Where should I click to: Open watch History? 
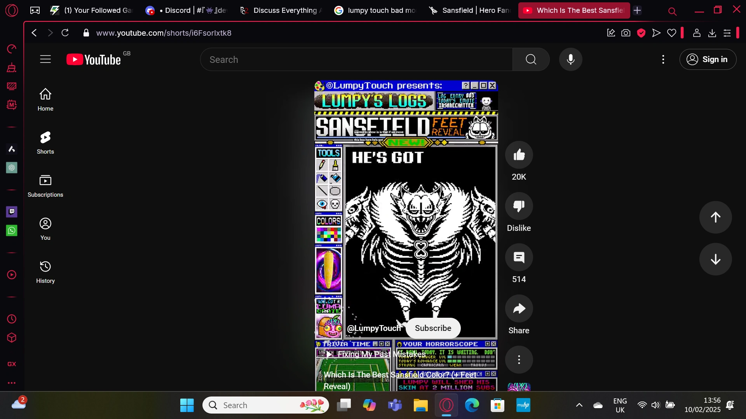[x=45, y=272]
